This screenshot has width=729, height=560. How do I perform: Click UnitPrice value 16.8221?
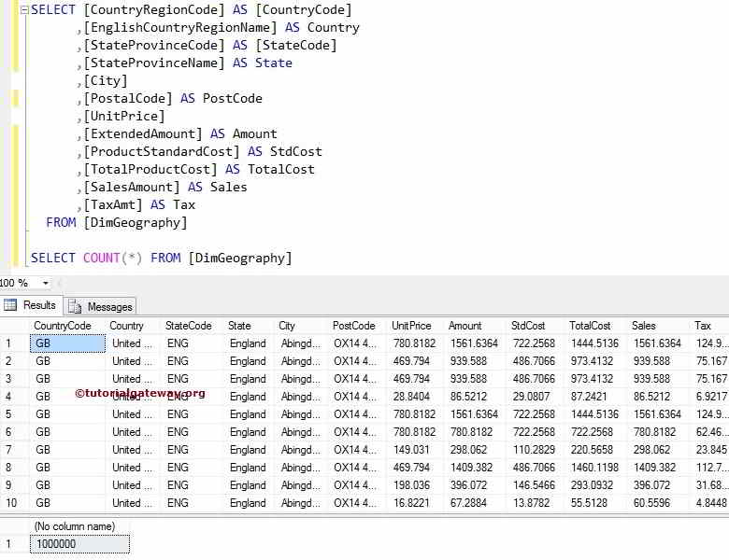click(411, 503)
